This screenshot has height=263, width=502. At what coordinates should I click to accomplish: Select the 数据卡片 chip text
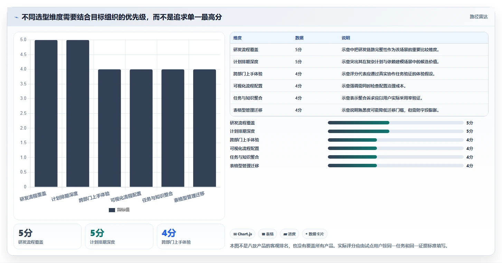pyautogui.click(x=316, y=234)
